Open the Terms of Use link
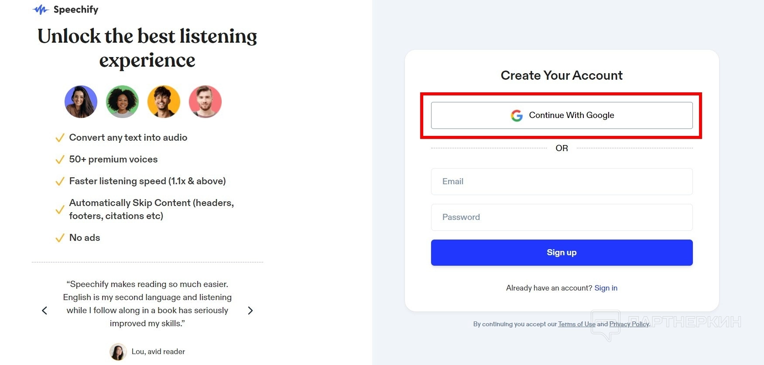Image resolution: width=764 pixels, height=365 pixels. pos(576,324)
